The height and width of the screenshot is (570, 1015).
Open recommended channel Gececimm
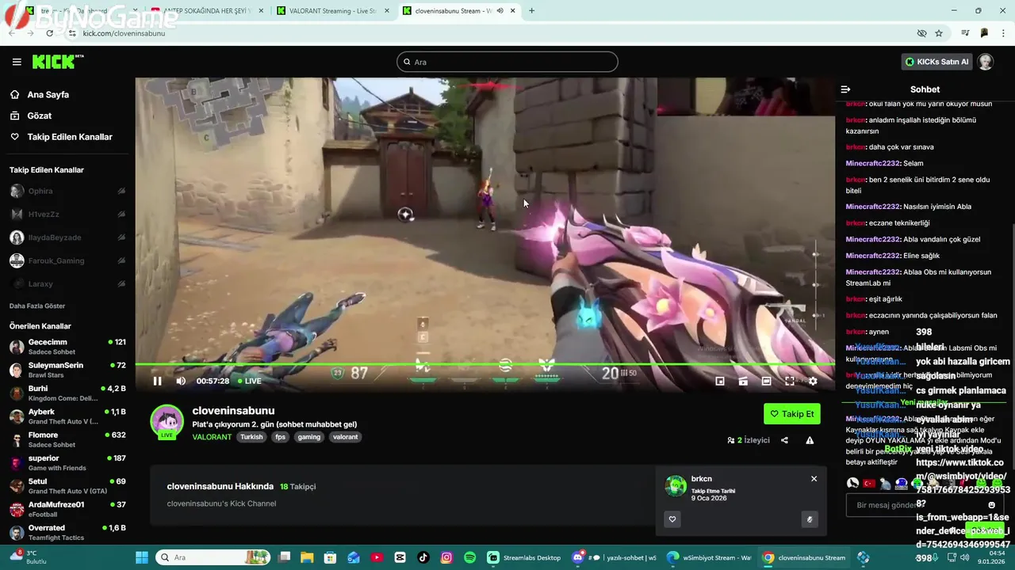point(67,347)
